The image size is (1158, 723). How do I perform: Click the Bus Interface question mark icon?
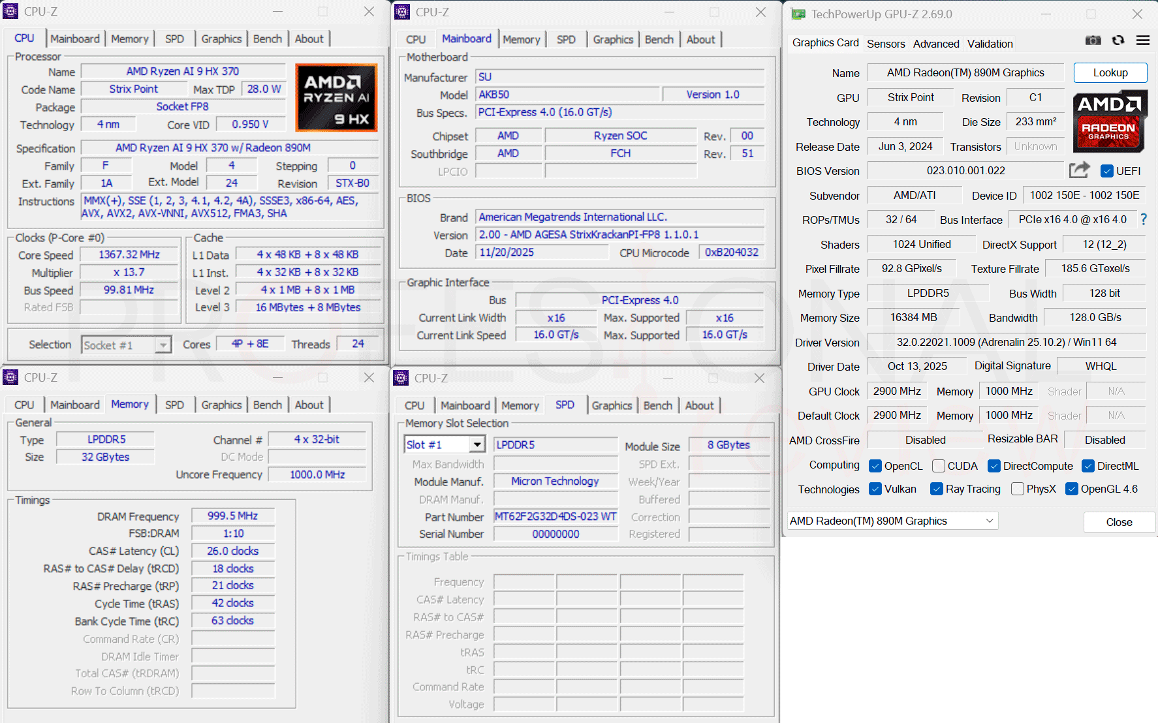click(x=1143, y=220)
